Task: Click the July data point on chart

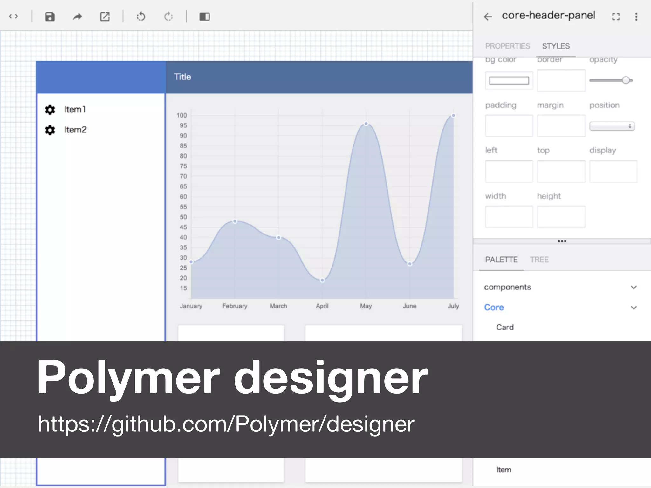Action: point(453,115)
